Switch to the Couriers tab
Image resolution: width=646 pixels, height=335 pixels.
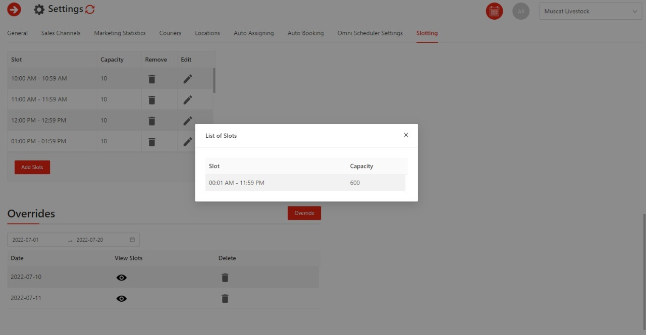pyautogui.click(x=170, y=33)
